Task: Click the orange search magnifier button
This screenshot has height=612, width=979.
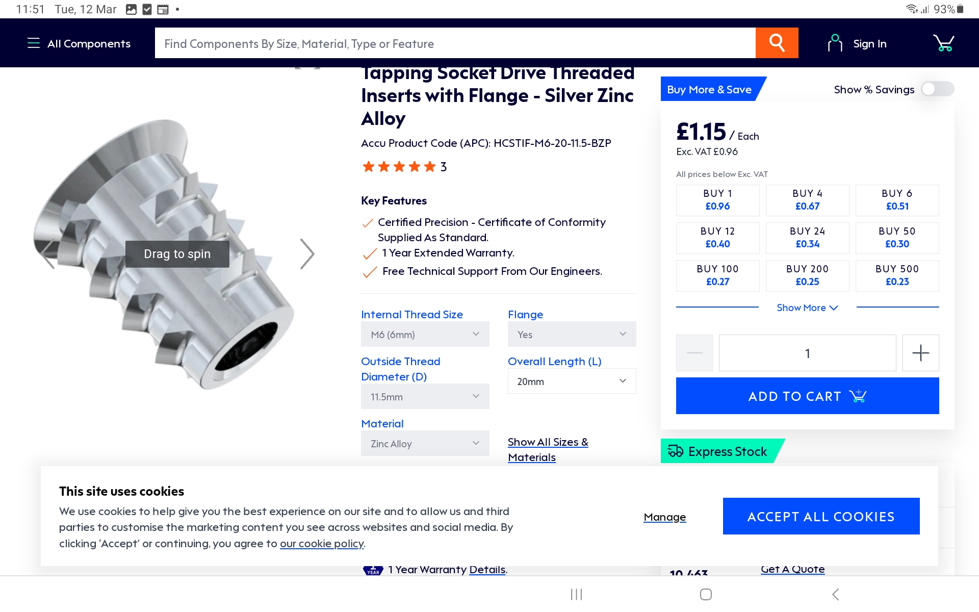Action: 777,43
